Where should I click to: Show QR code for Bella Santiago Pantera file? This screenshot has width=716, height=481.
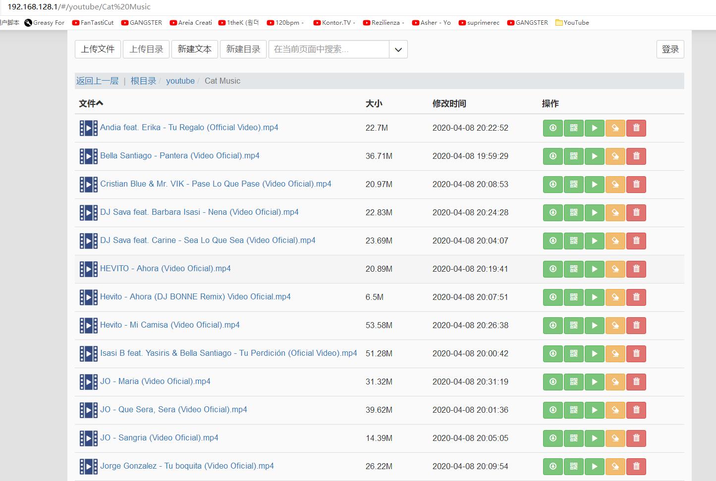(x=573, y=156)
